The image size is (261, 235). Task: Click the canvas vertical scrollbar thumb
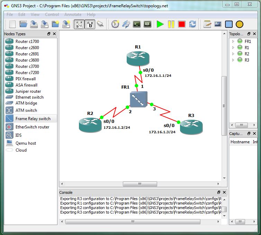pyautogui.click(x=224, y=106)
